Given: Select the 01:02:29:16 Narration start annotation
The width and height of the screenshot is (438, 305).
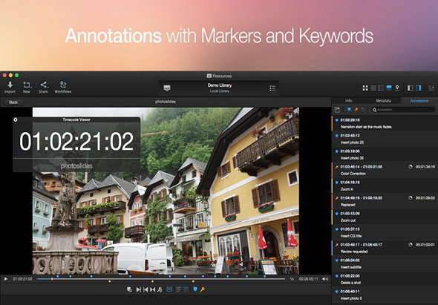Looking at the screenshot, I should click(385, 123).
